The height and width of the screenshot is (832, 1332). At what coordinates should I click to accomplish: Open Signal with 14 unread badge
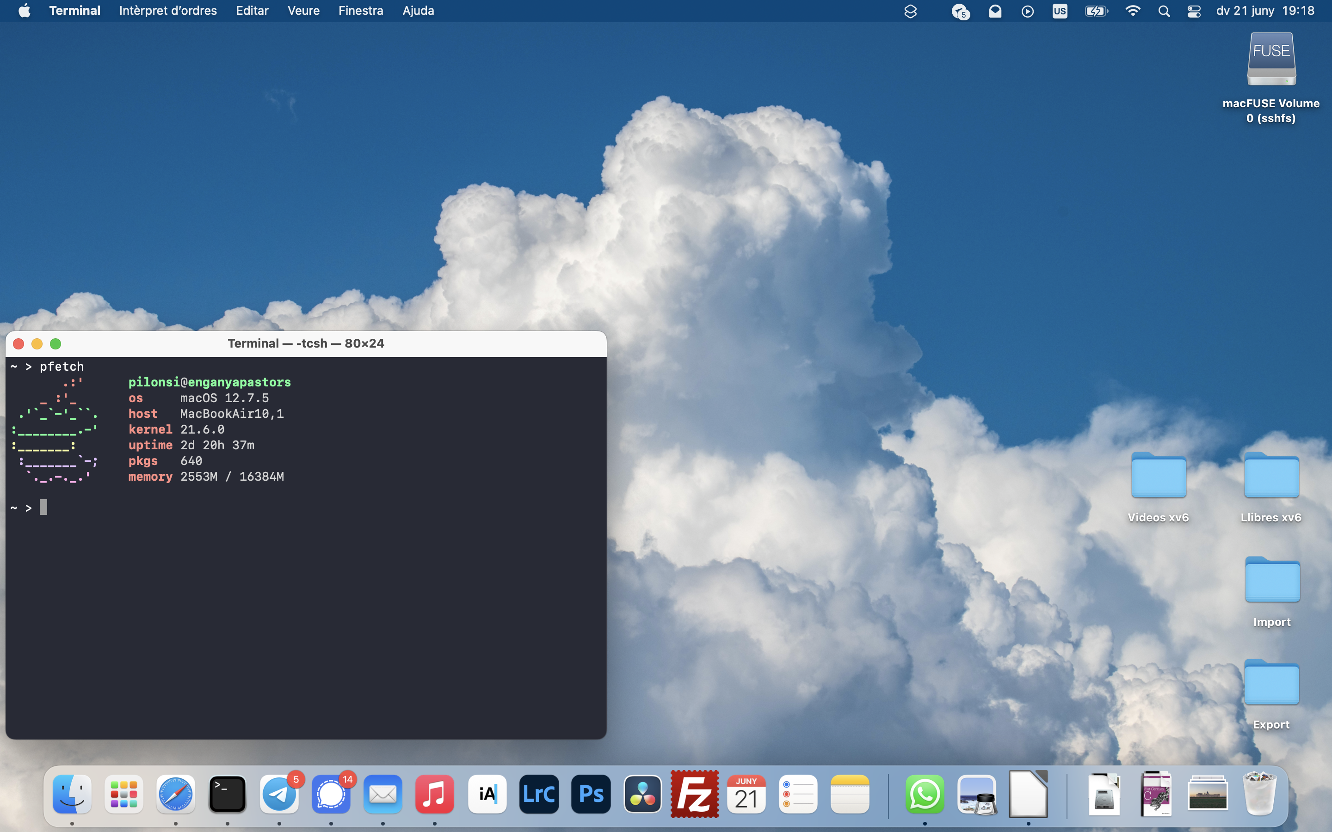[x=331, y=794]
